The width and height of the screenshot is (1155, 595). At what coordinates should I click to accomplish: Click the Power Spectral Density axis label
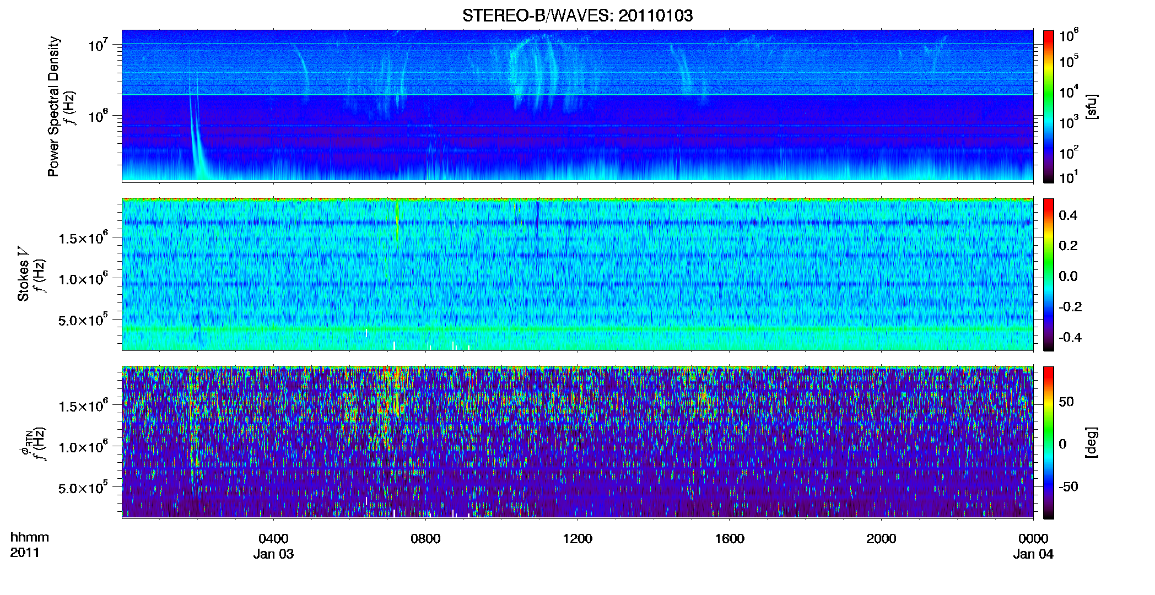coord(53,106)
